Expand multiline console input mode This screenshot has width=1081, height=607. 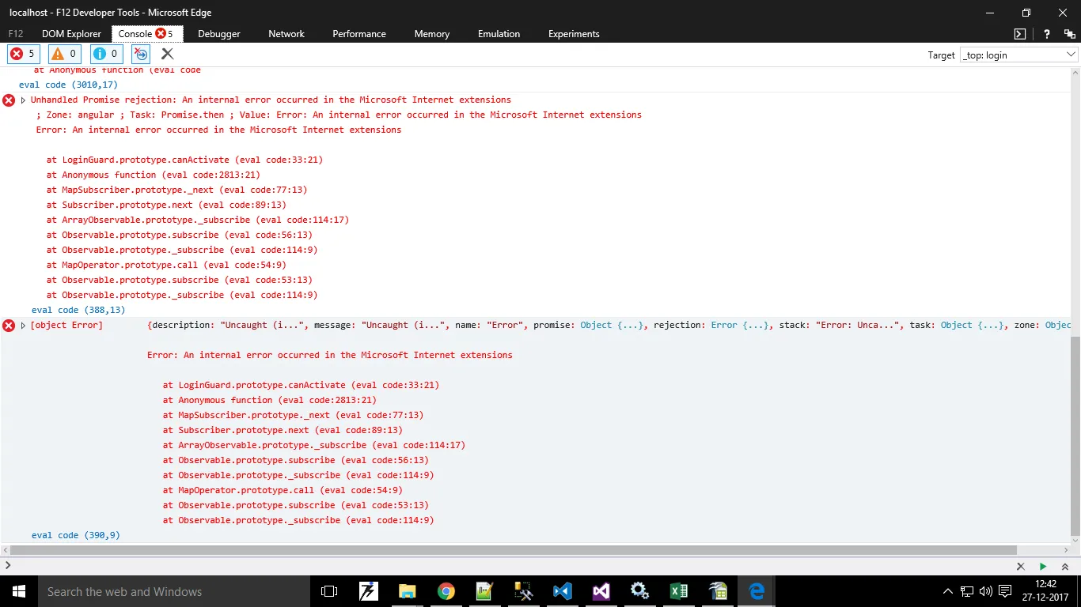coord(1066,567)
